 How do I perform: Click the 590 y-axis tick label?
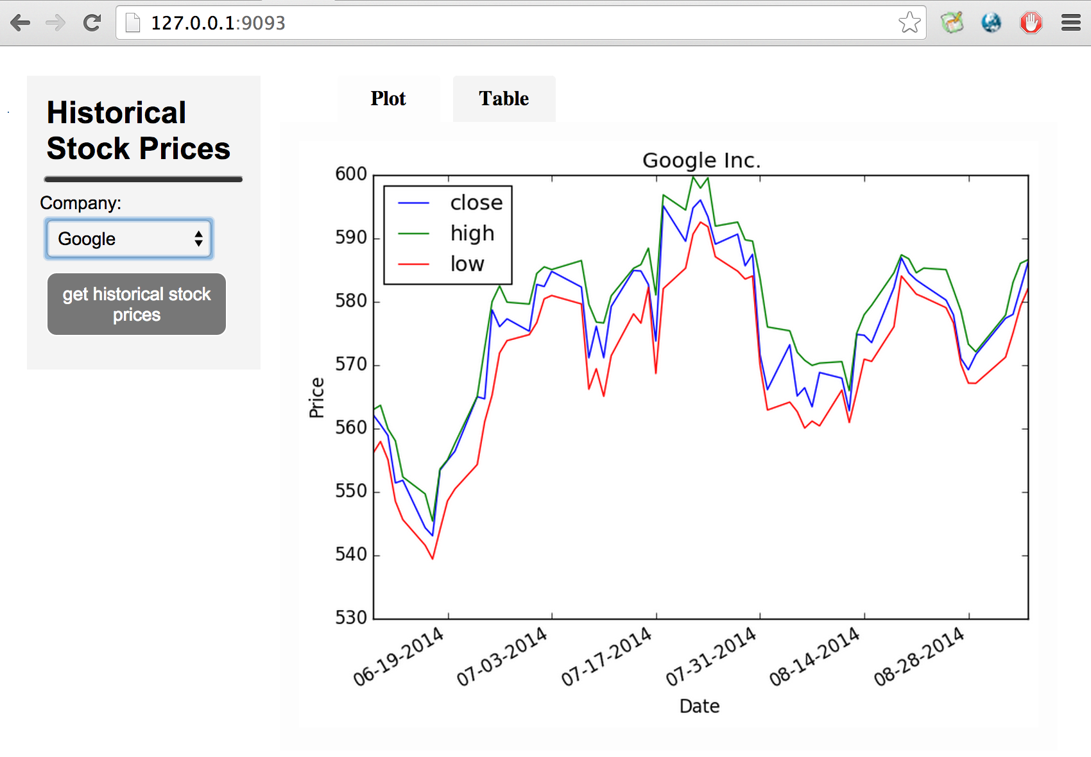351,237
